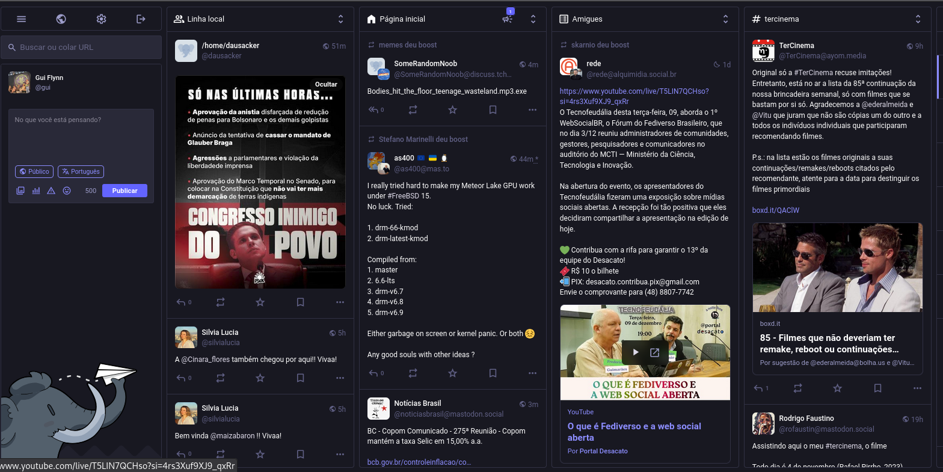The image size is (943, 472).
Task: Expand Página inicial column settings
Action: (x=533, y=19)
